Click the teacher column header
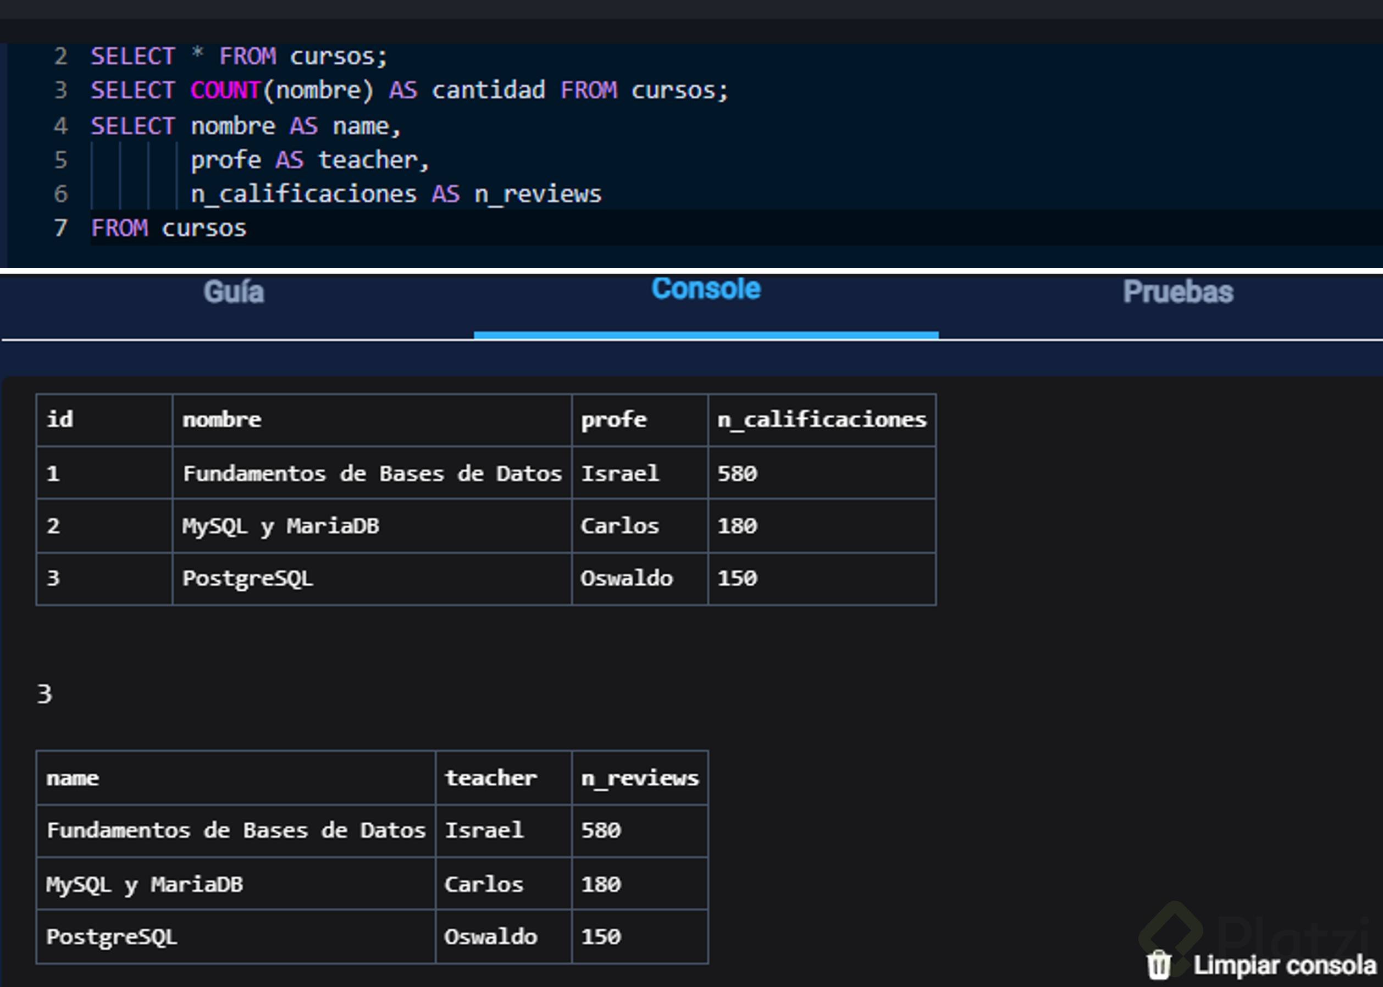 tap(490, 778)
